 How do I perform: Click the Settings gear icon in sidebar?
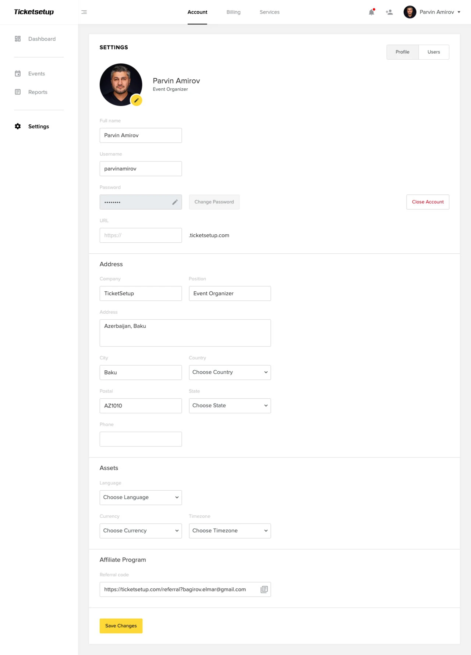tap(18, 127)
